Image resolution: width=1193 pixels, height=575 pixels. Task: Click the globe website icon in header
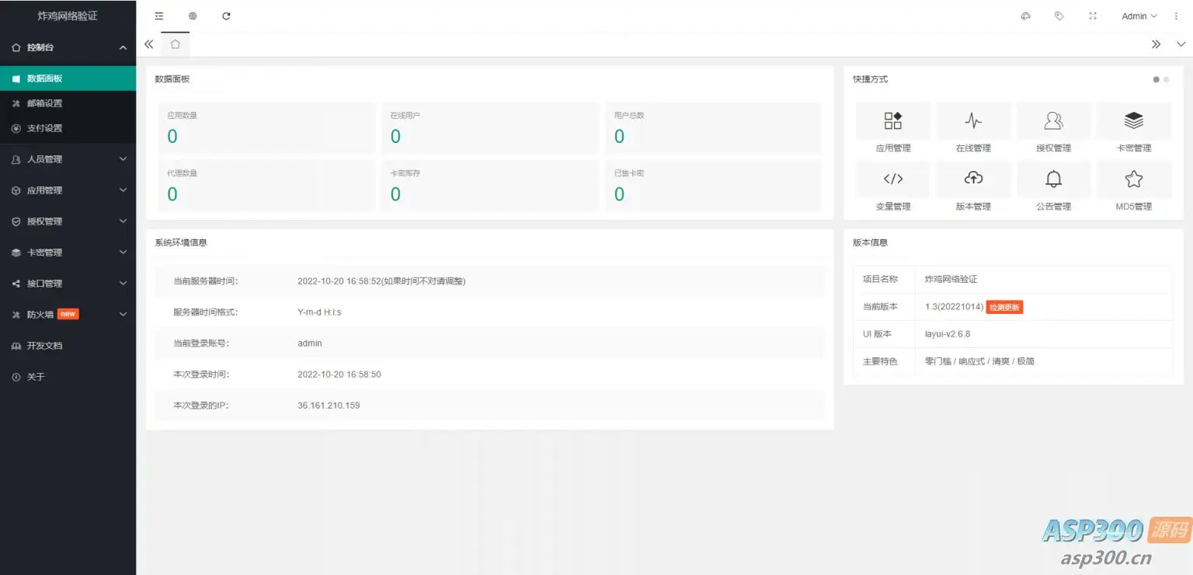tap(193, 16)
